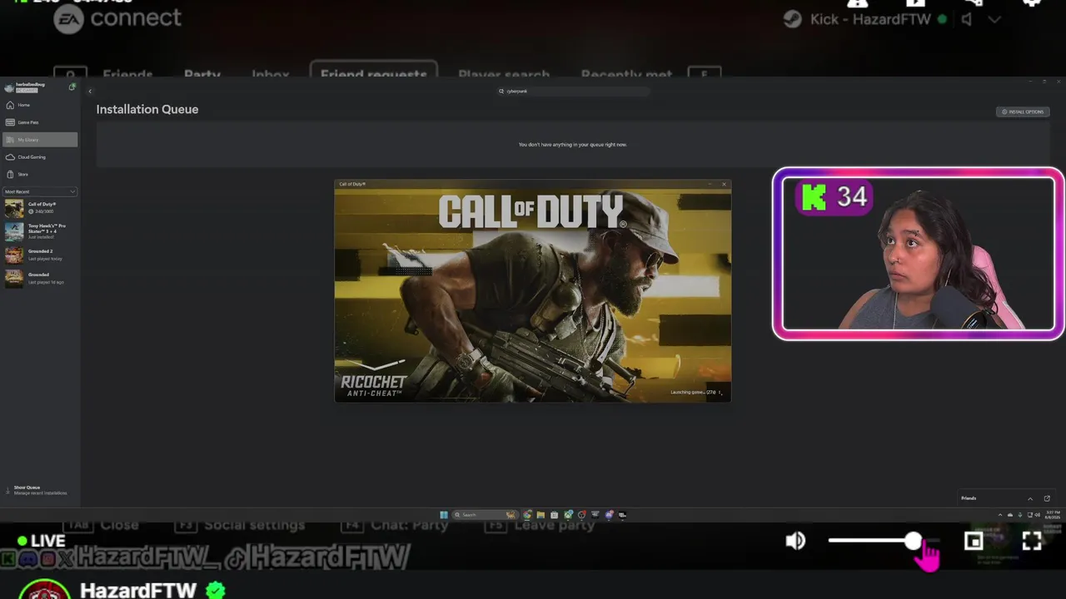
Task: Select Call of Duty in the recent games list
Action: coord(39,208)
